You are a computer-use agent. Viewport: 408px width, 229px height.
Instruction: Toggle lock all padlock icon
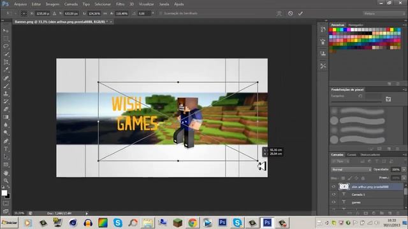coord(363,178)
